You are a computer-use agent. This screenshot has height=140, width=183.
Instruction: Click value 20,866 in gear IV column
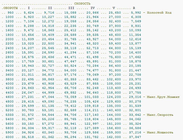click(x=93, y=13)
